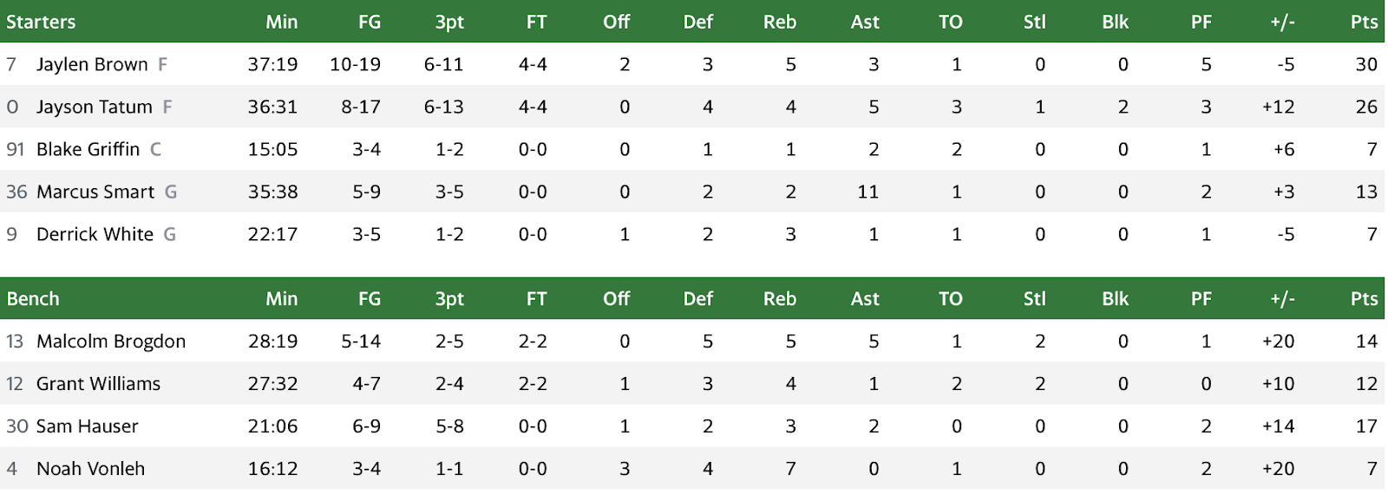Click the Bench +/- column header
The height and width of the screenshot is (494, 1388).
pyautogui.click(x=1282, y=299)
